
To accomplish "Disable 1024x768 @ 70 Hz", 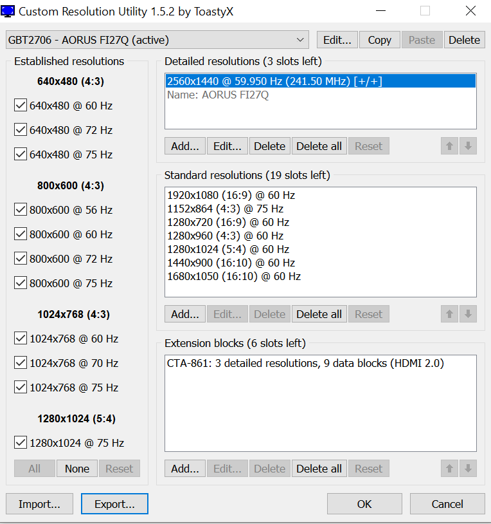I will click(21, 362).
